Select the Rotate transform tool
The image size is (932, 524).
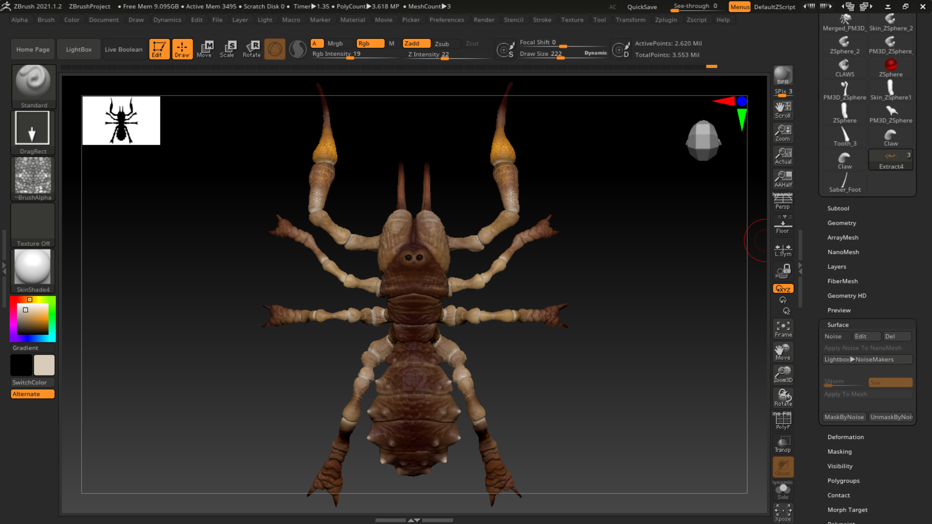pyautogui.click(x=251, y=49)
